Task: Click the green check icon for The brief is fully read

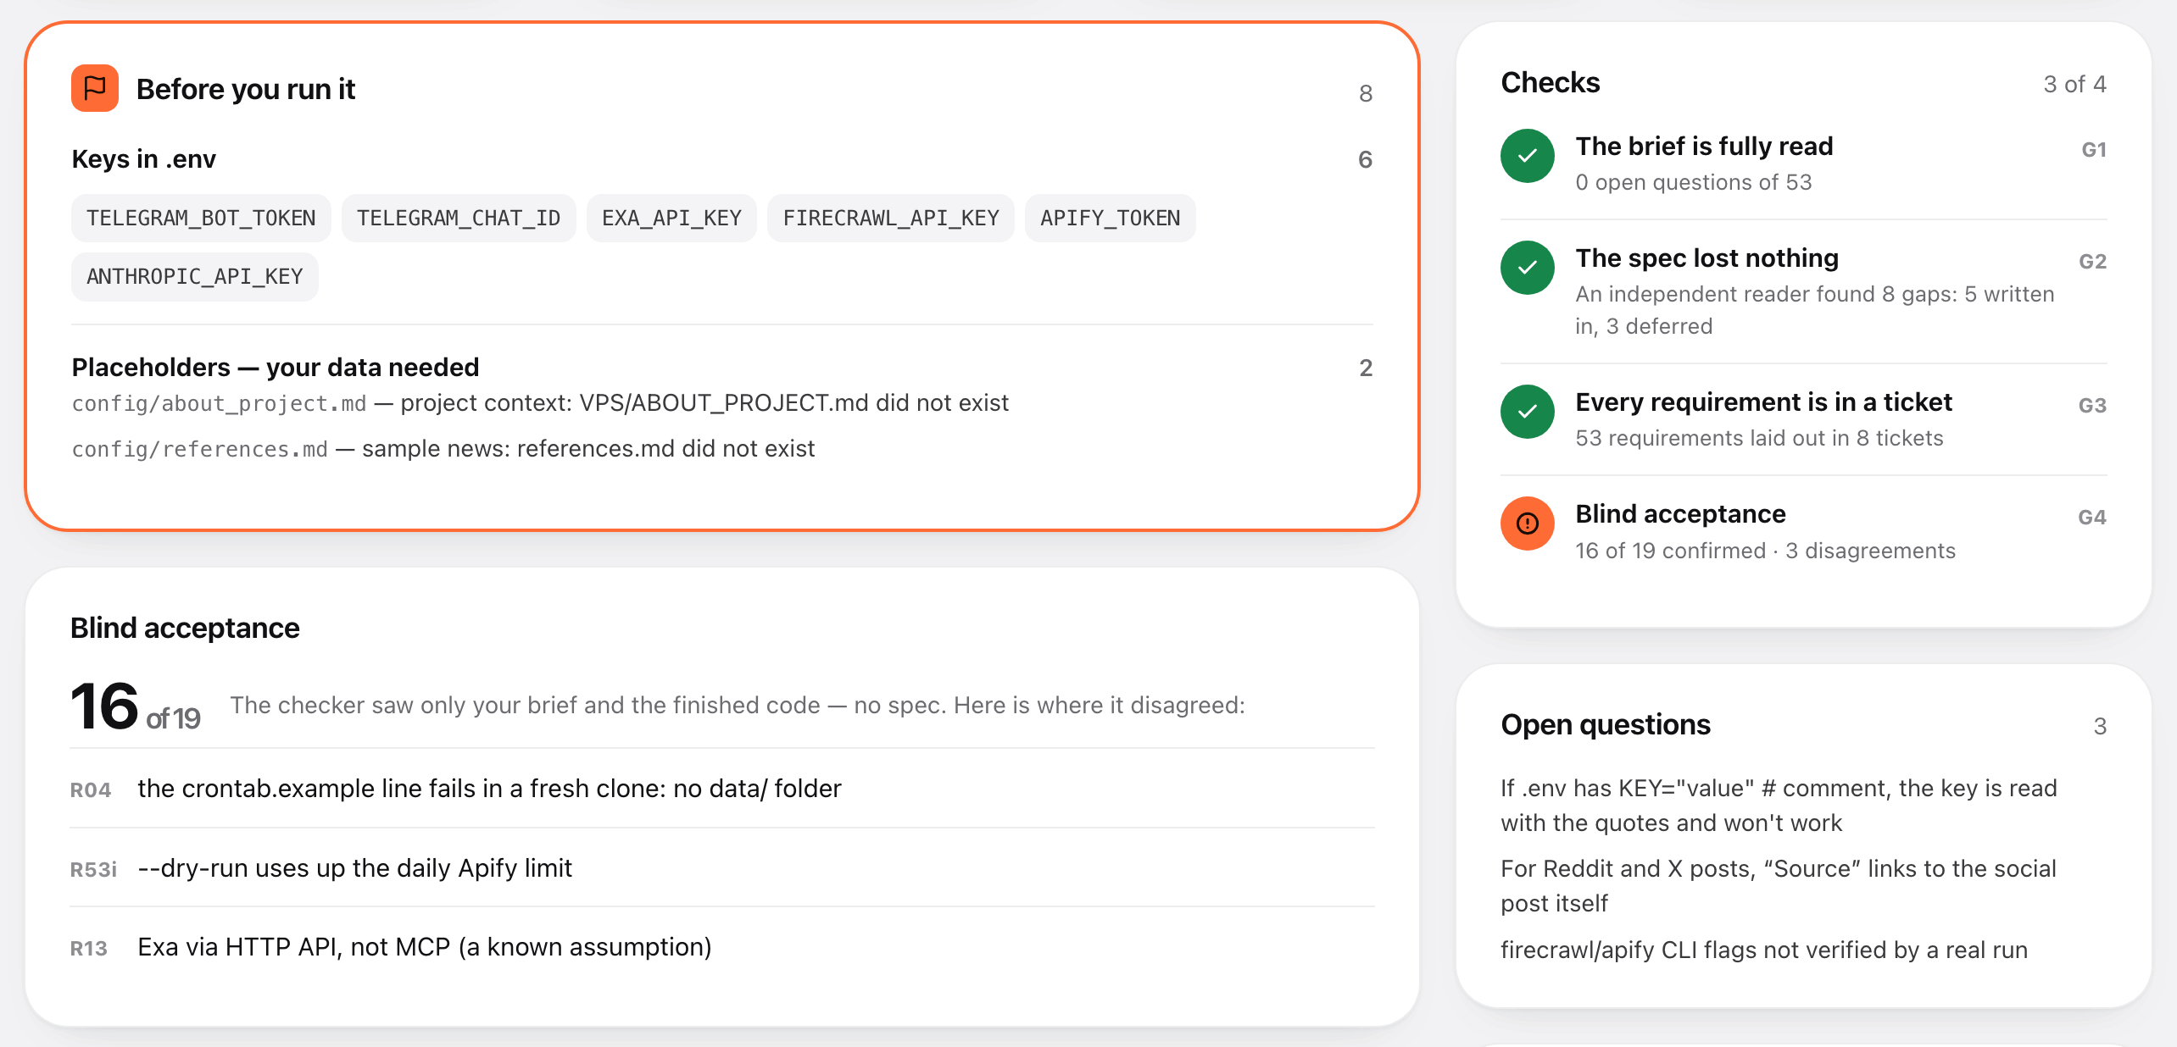Action: [1527, 156]
